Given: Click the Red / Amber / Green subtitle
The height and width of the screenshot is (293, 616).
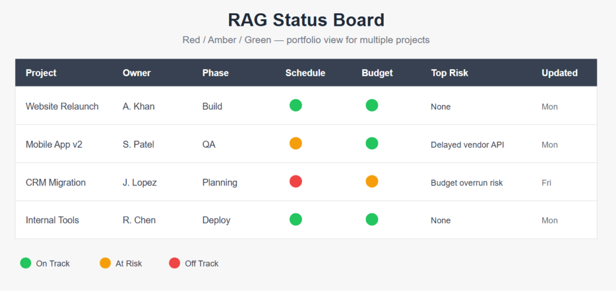Looking at the screenshot, I should (x=306, y=40).
